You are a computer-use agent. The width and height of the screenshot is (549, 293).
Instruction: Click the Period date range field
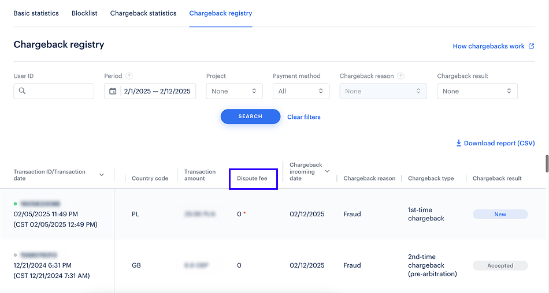click(x=156, y=91)
